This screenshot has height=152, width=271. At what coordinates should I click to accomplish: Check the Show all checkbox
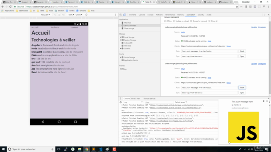pos(209,21)
